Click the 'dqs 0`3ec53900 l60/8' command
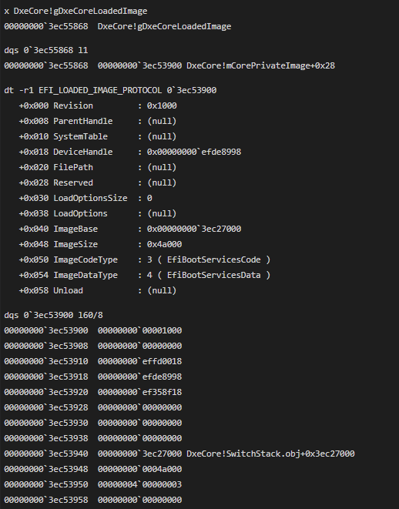 [54, 315]
